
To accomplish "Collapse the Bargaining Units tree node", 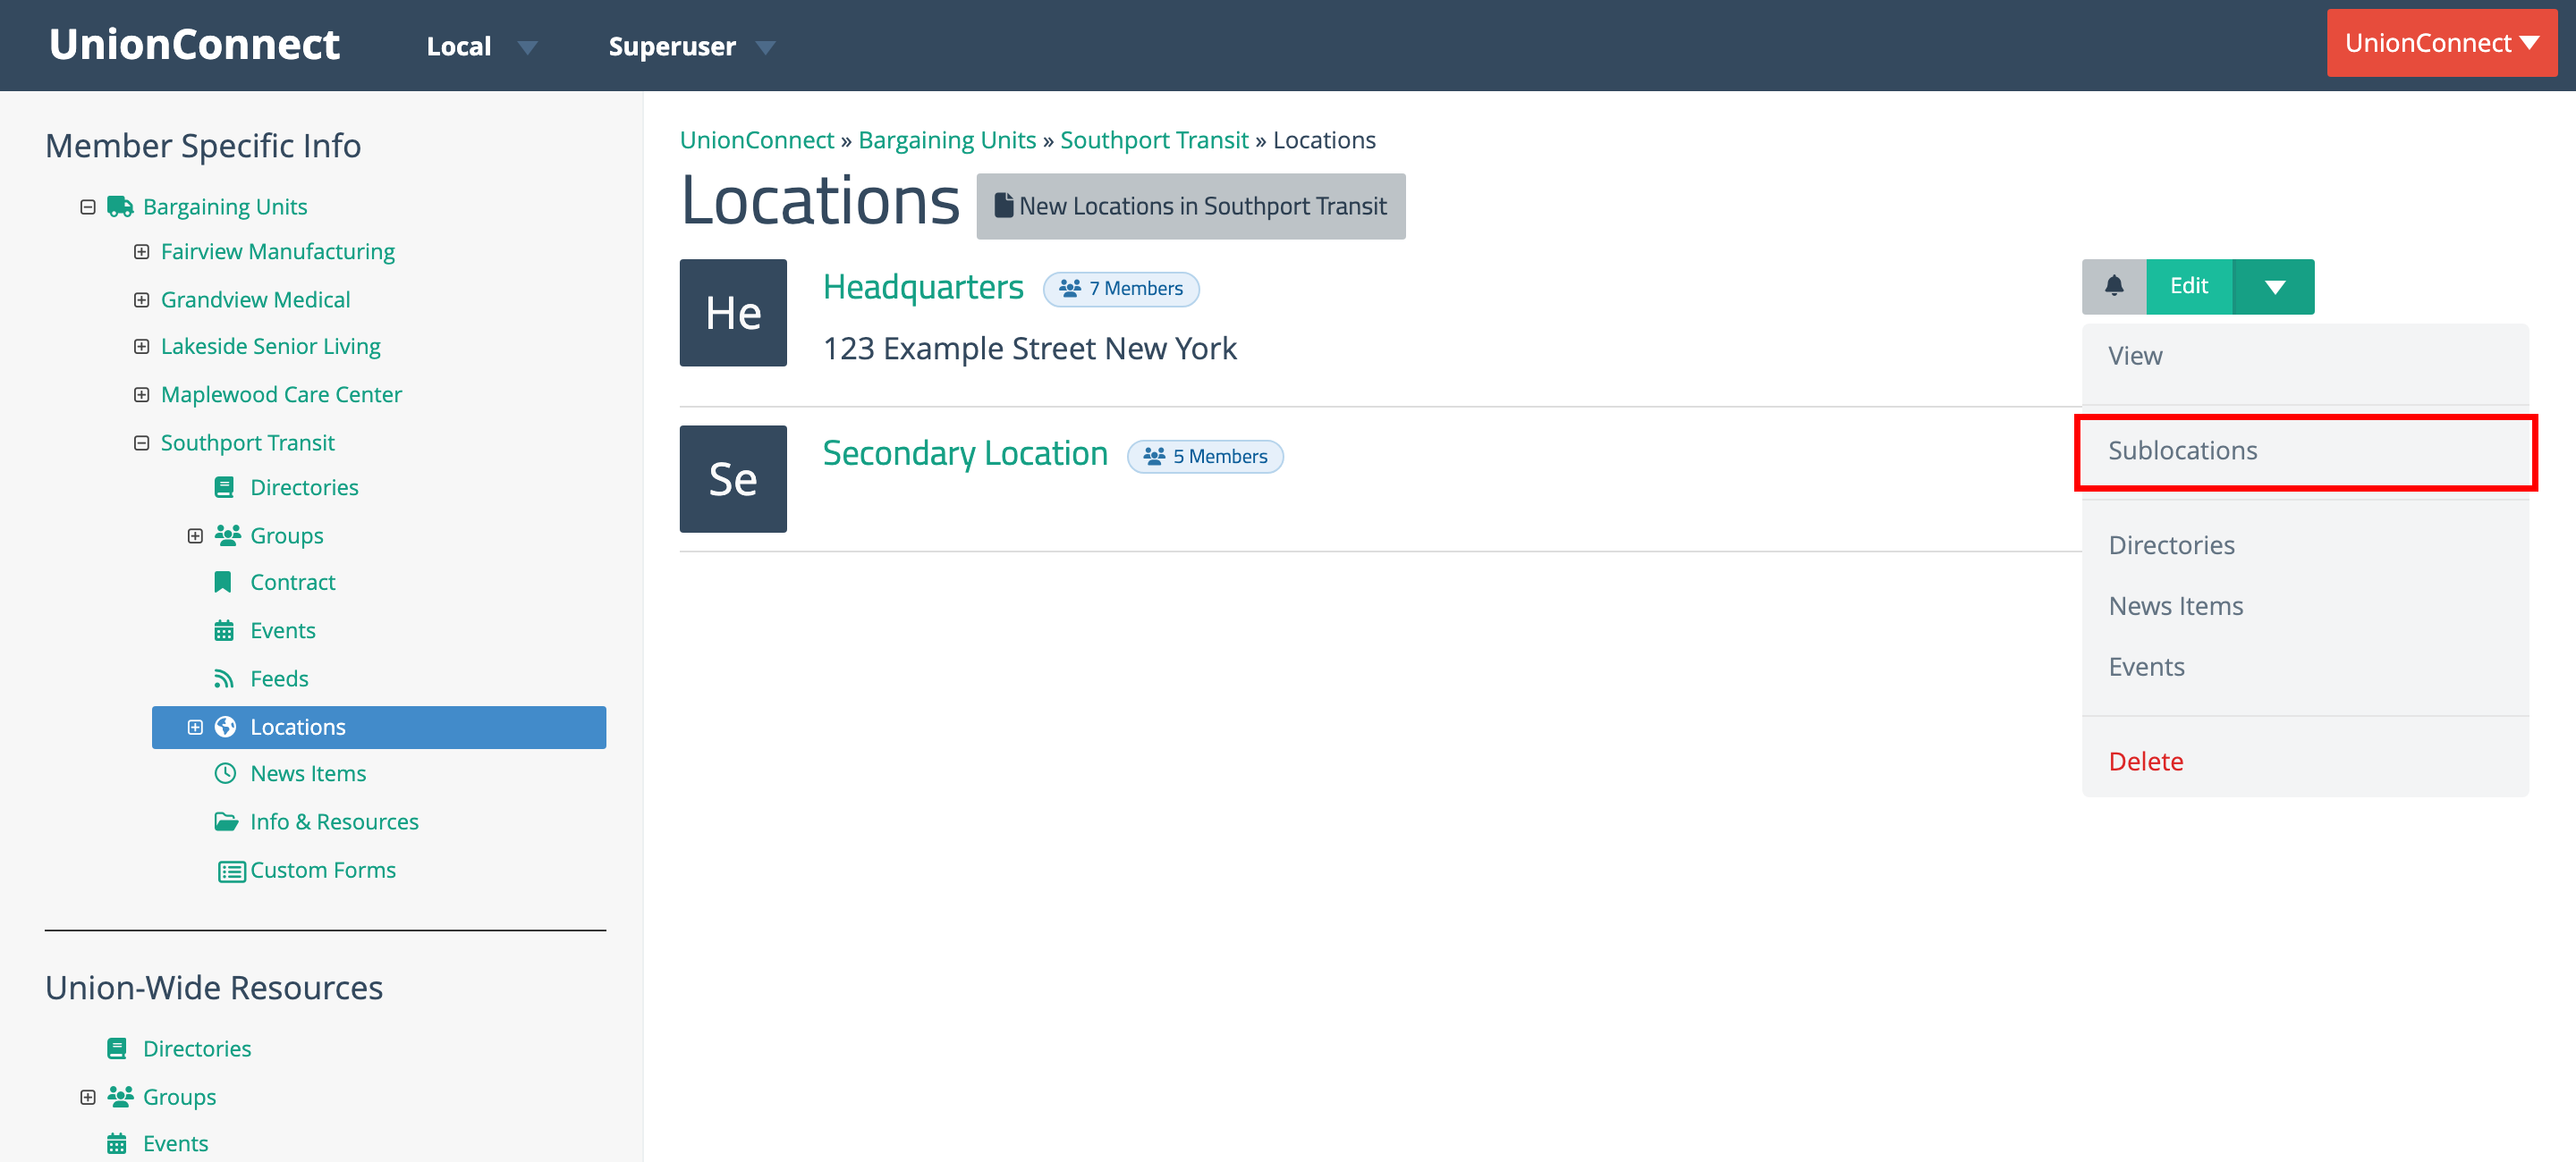I will click(x=88, y=206).
